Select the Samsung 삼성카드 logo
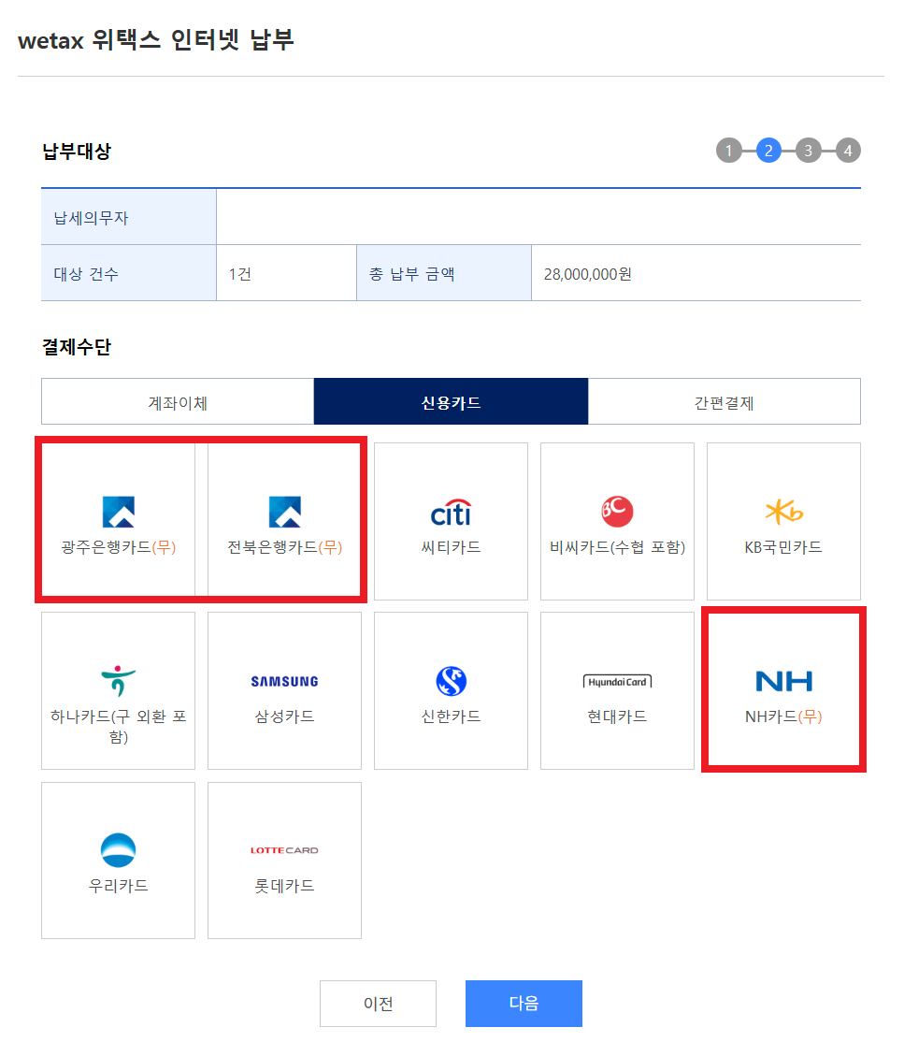 [x=285, y=681]
